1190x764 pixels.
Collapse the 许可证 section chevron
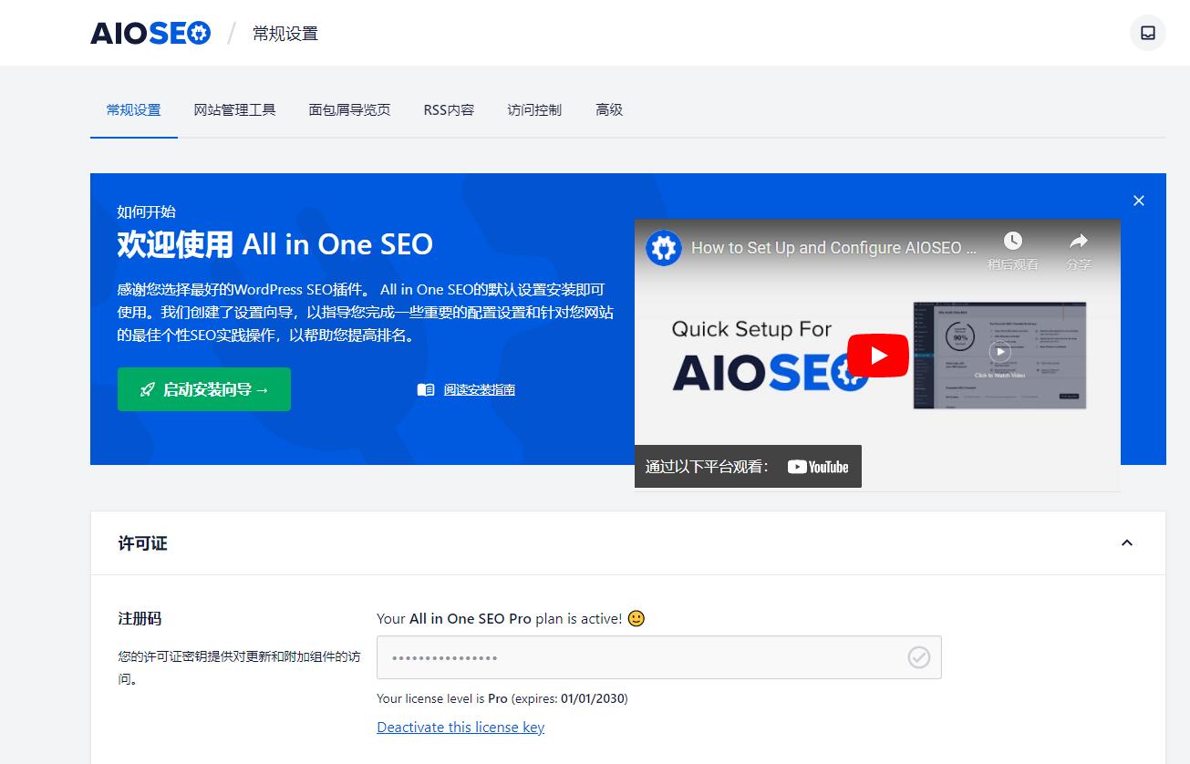[1126, 543]
